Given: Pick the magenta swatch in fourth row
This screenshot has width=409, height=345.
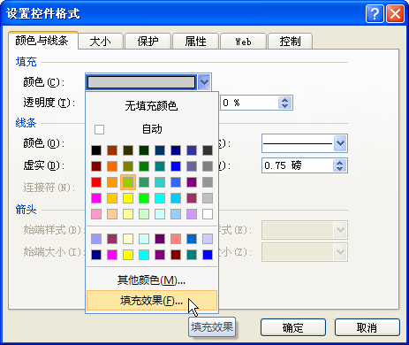Looking at the screenshot, I should point(96,198).
